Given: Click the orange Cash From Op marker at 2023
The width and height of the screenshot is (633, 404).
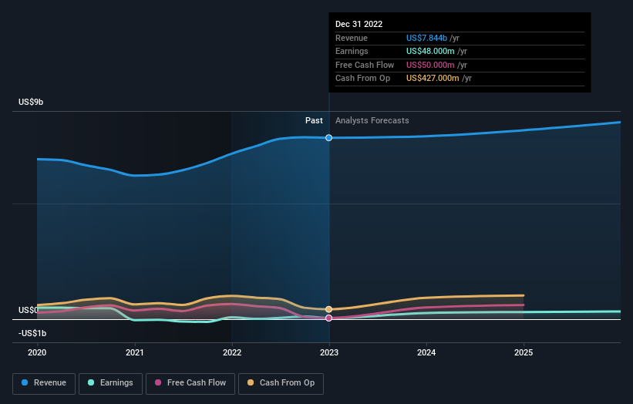Looking at the screenshot, I should point(329,309).
